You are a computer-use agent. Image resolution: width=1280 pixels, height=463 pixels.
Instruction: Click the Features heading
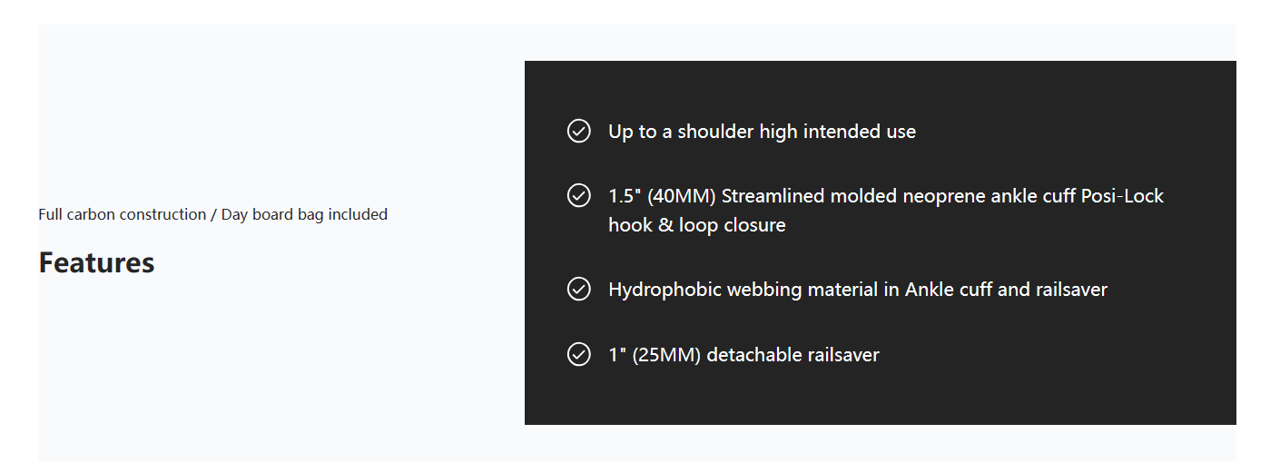[96, 262]
